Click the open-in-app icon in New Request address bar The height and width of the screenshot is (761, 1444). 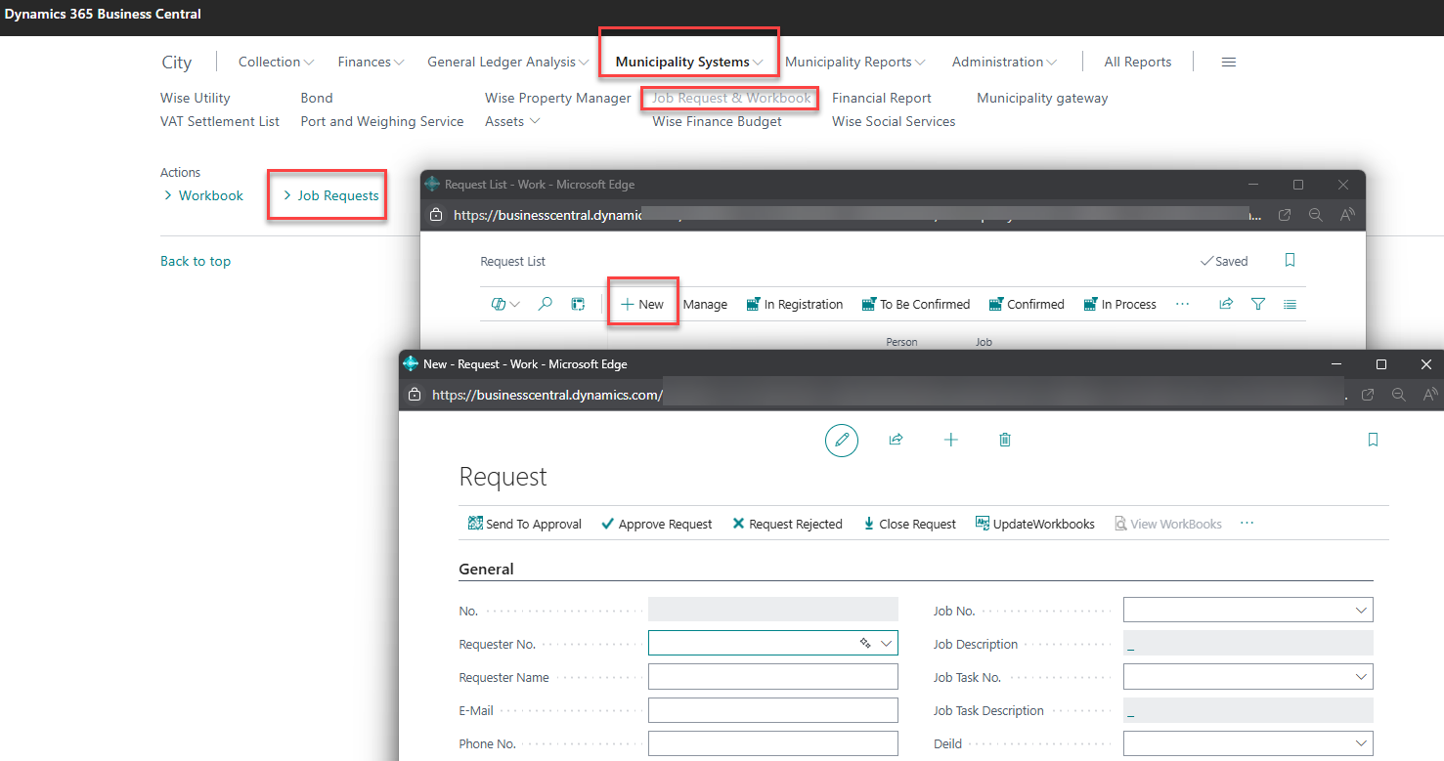pos(1368,395)
